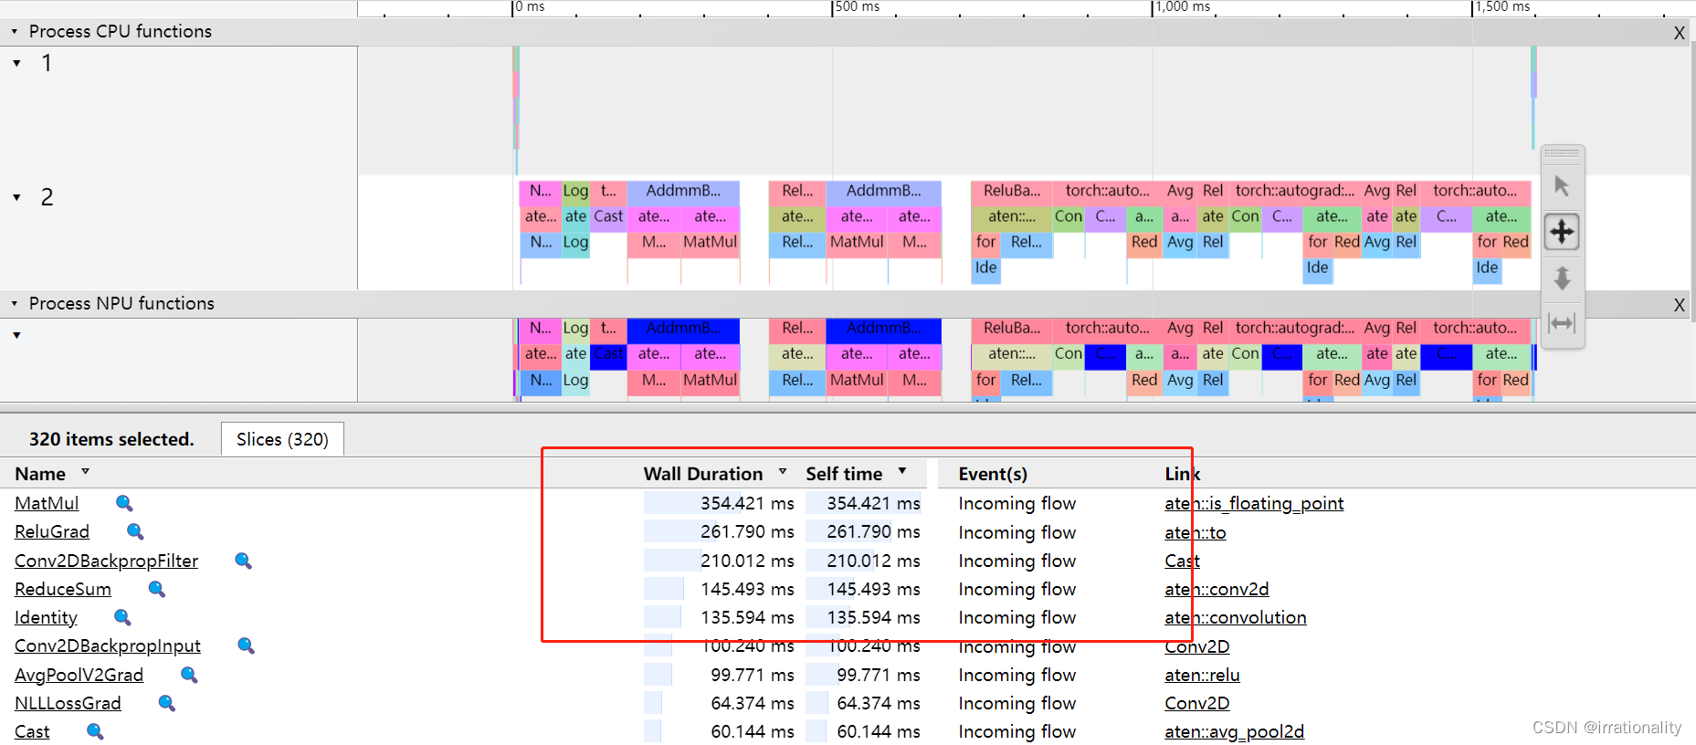Collapse thread track 2

click(16, 197)
